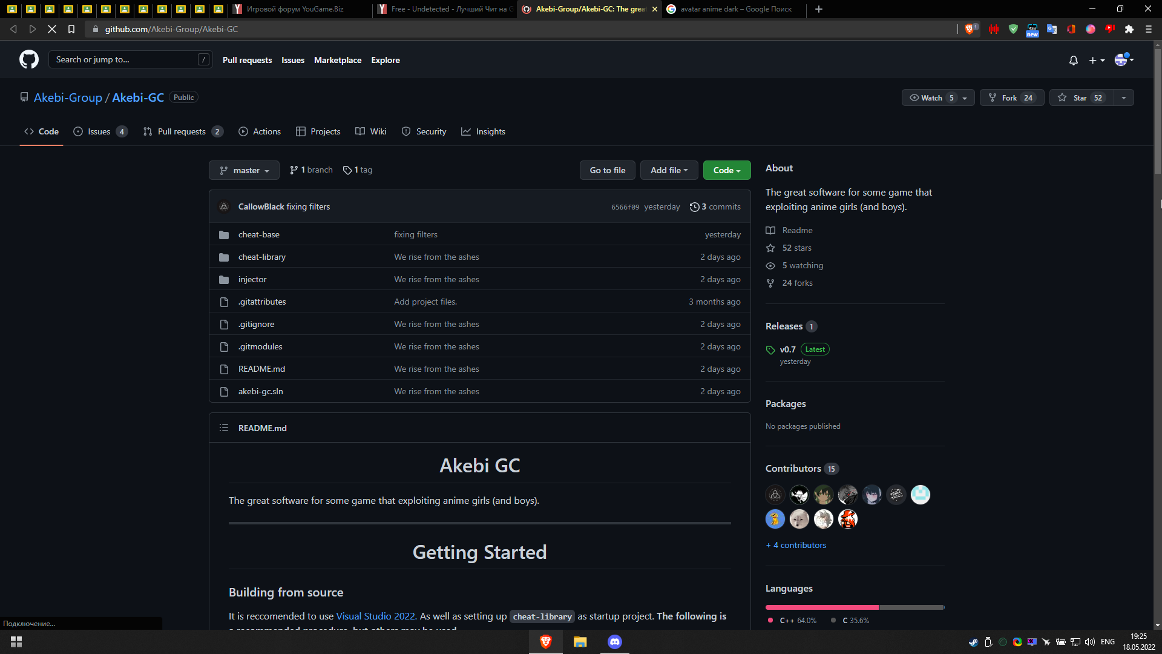Open a new browser tab
This screenshot has height=654, width=1162.
tap(819, 9)
